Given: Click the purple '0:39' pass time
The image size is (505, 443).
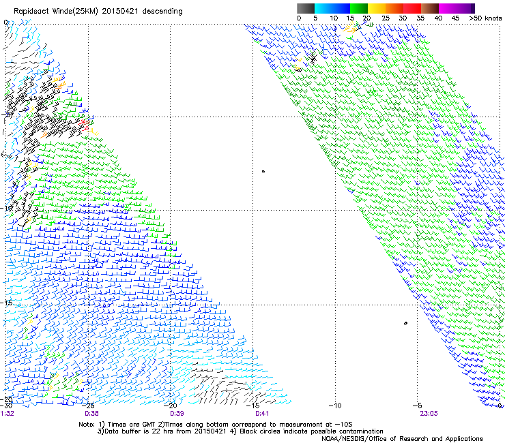Looking at the screenshot, I should [x=177, y=414].
